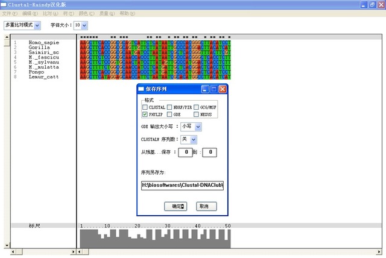
Task: Check the CLUSTAL format checkbox
Action: 145,107
